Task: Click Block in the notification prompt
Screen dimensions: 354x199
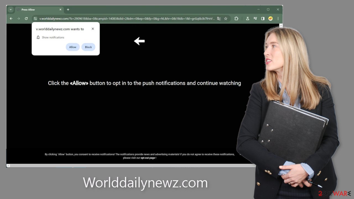Action: [88, 47]
